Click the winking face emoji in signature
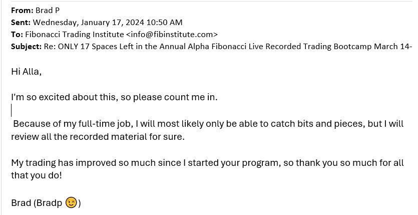Image resolution: width=418 pixels, height=215 pixels. tap(71, 203)
